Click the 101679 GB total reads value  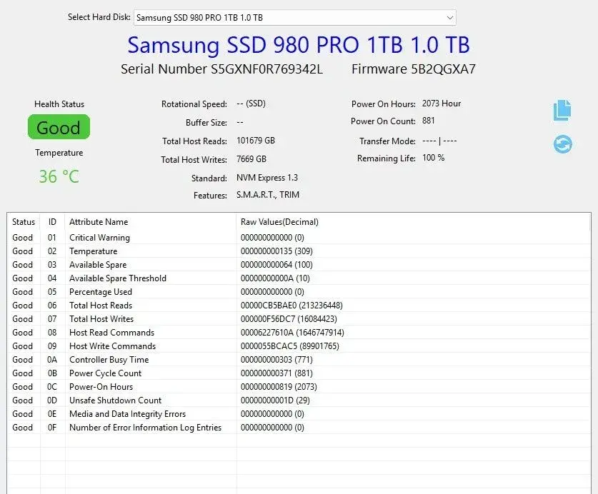pyautogui.click(x=256, y=140)
